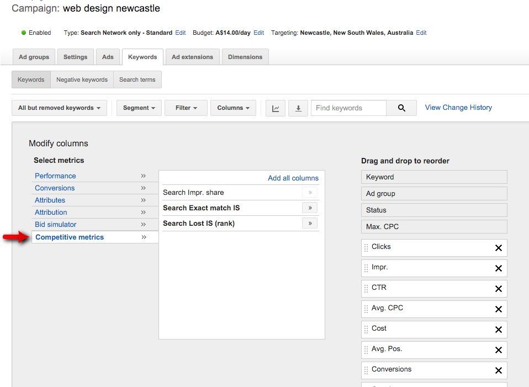Click the View Change History link
The width and height of the screenshot is (529, 387).
(458, 107)
